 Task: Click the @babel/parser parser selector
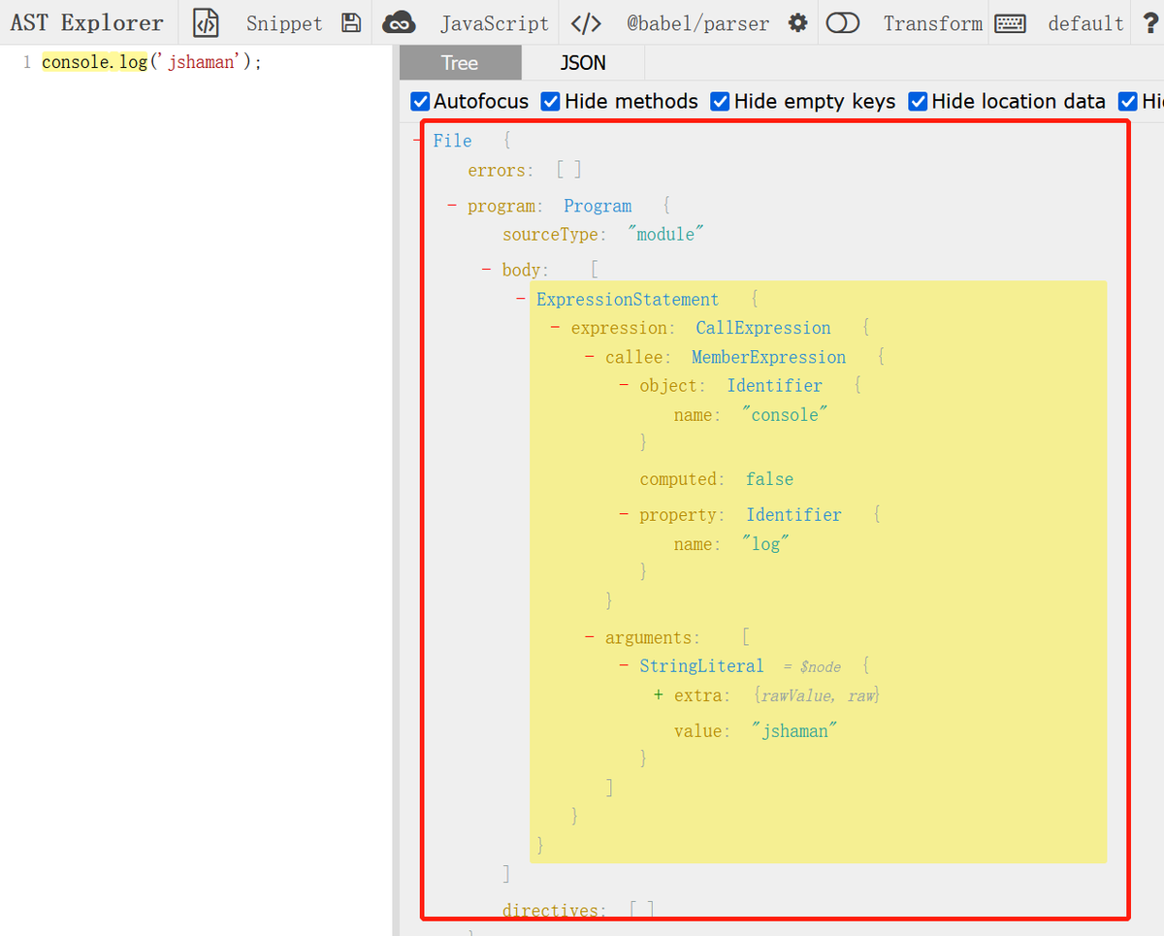pyautogui.click(x=697, y=23)
